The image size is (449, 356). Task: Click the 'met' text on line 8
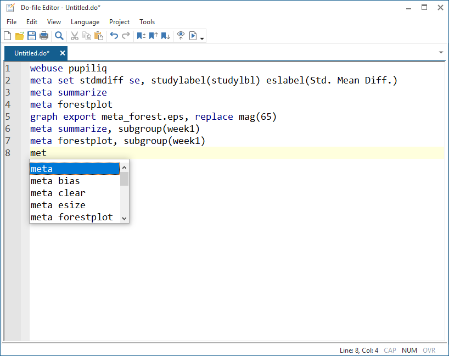(x=38, y=153)
